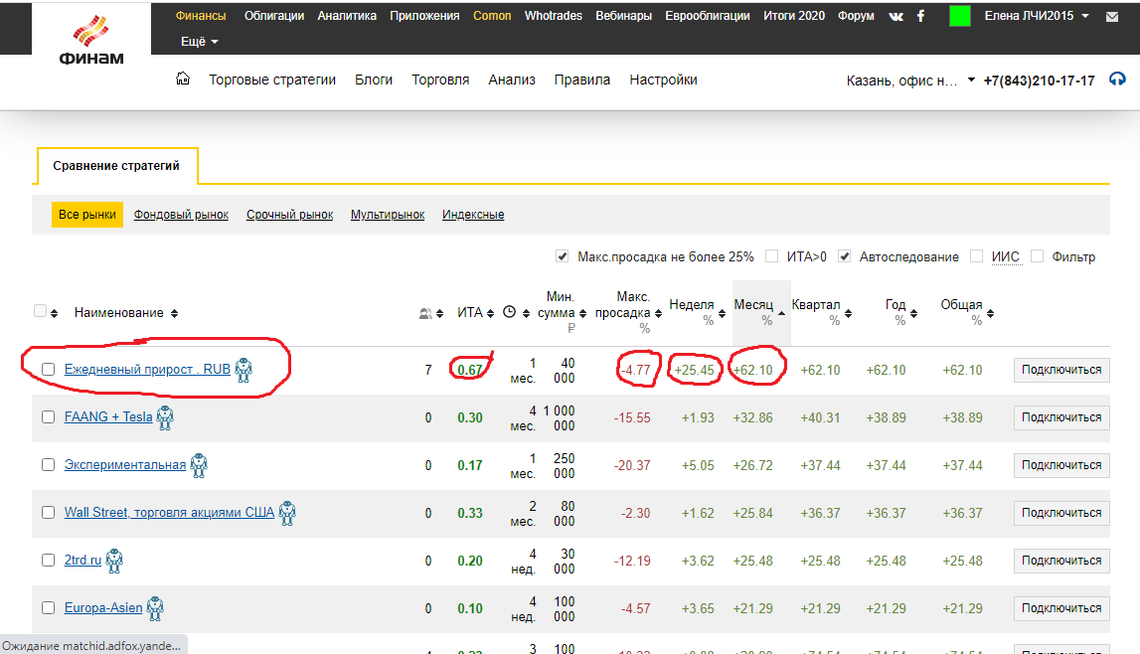This screenshot has height=654, width=1140.
Task: Go to home via house icon
Action: click(183, 79)
